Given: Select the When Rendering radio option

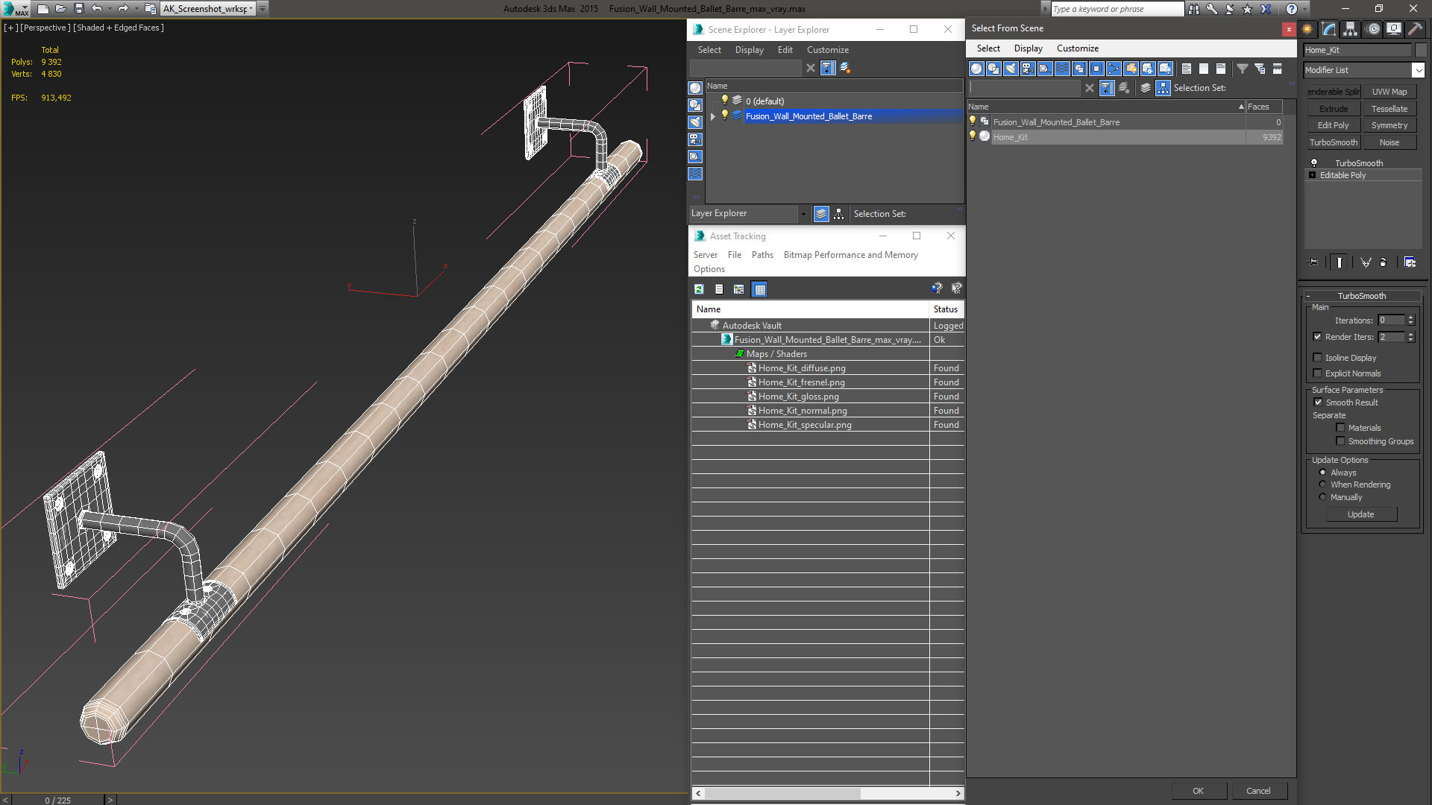Looking at the screenshot, I should pyautogui.click(x=1323, y=484).
